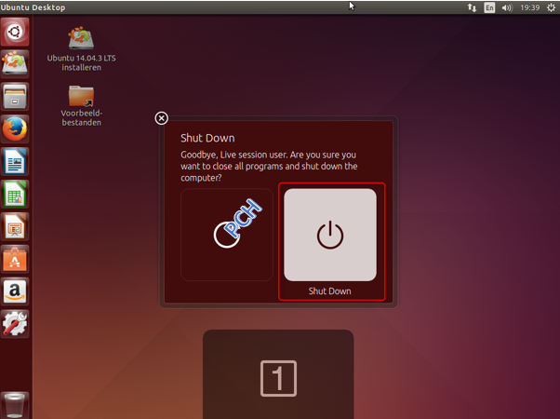Open the Ubuntu Dash search launcher
The height and width of the screenshot is (419, 560).
15,32
